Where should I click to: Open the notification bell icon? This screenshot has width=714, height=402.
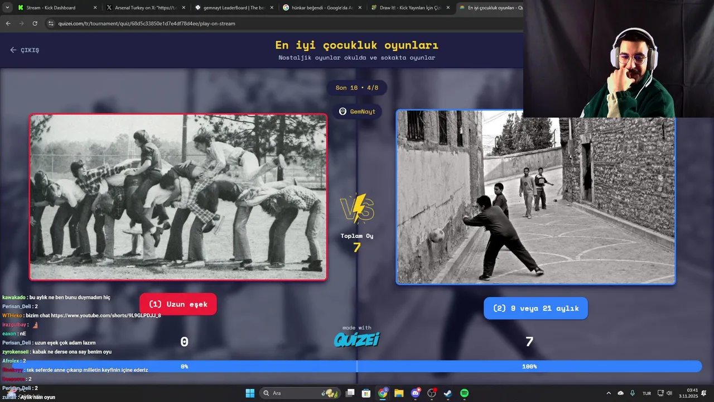(x=705, y=393)
